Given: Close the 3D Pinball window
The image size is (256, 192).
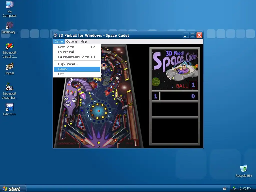Looking at the screenshot, I should [199, 35].
